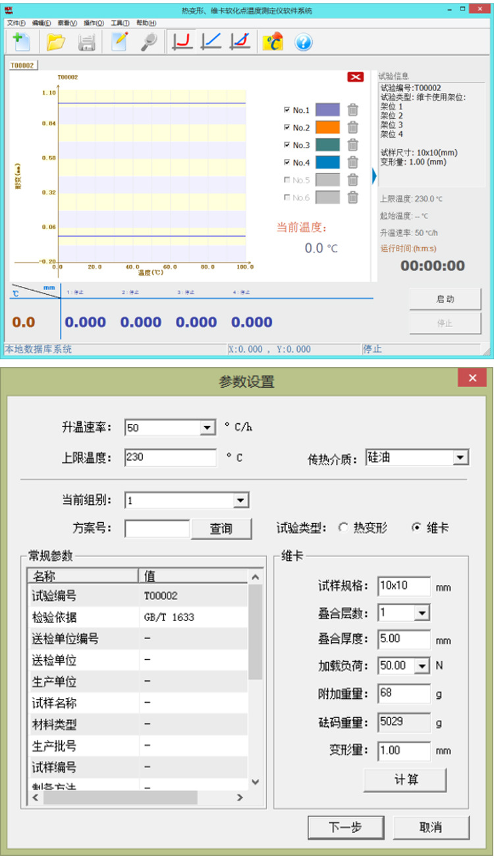Select the 试验编号 row in parameter list
Image resolution: width=494 pixels, height=865 pixels.
click(138, 596)
